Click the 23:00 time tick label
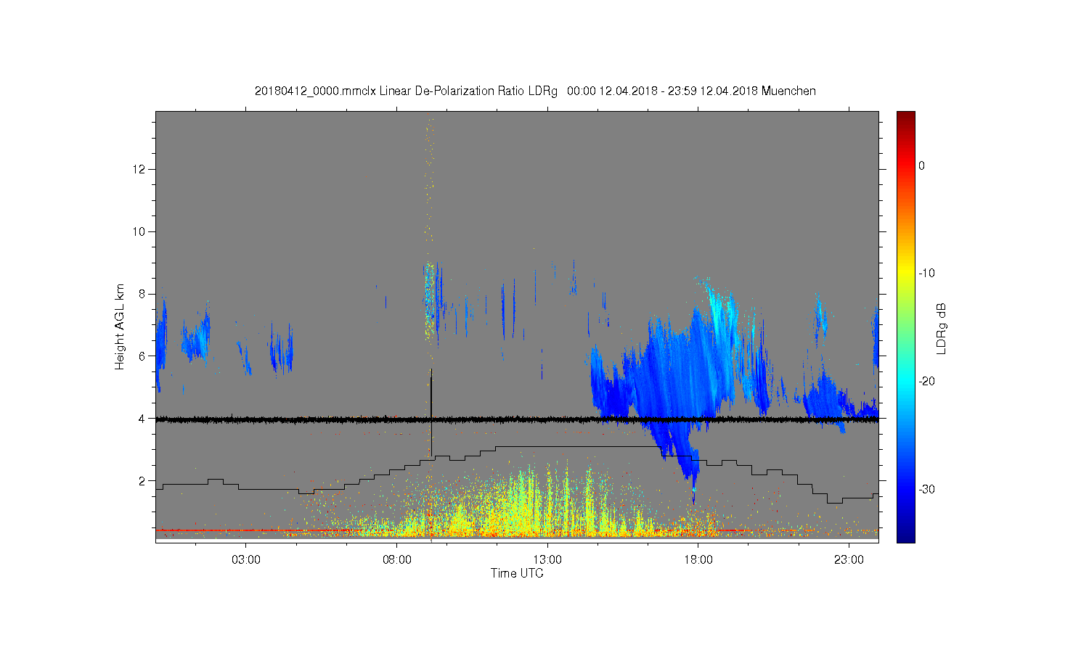Image resolution: width=1089 pixels, height=653 pixels. 849,560
